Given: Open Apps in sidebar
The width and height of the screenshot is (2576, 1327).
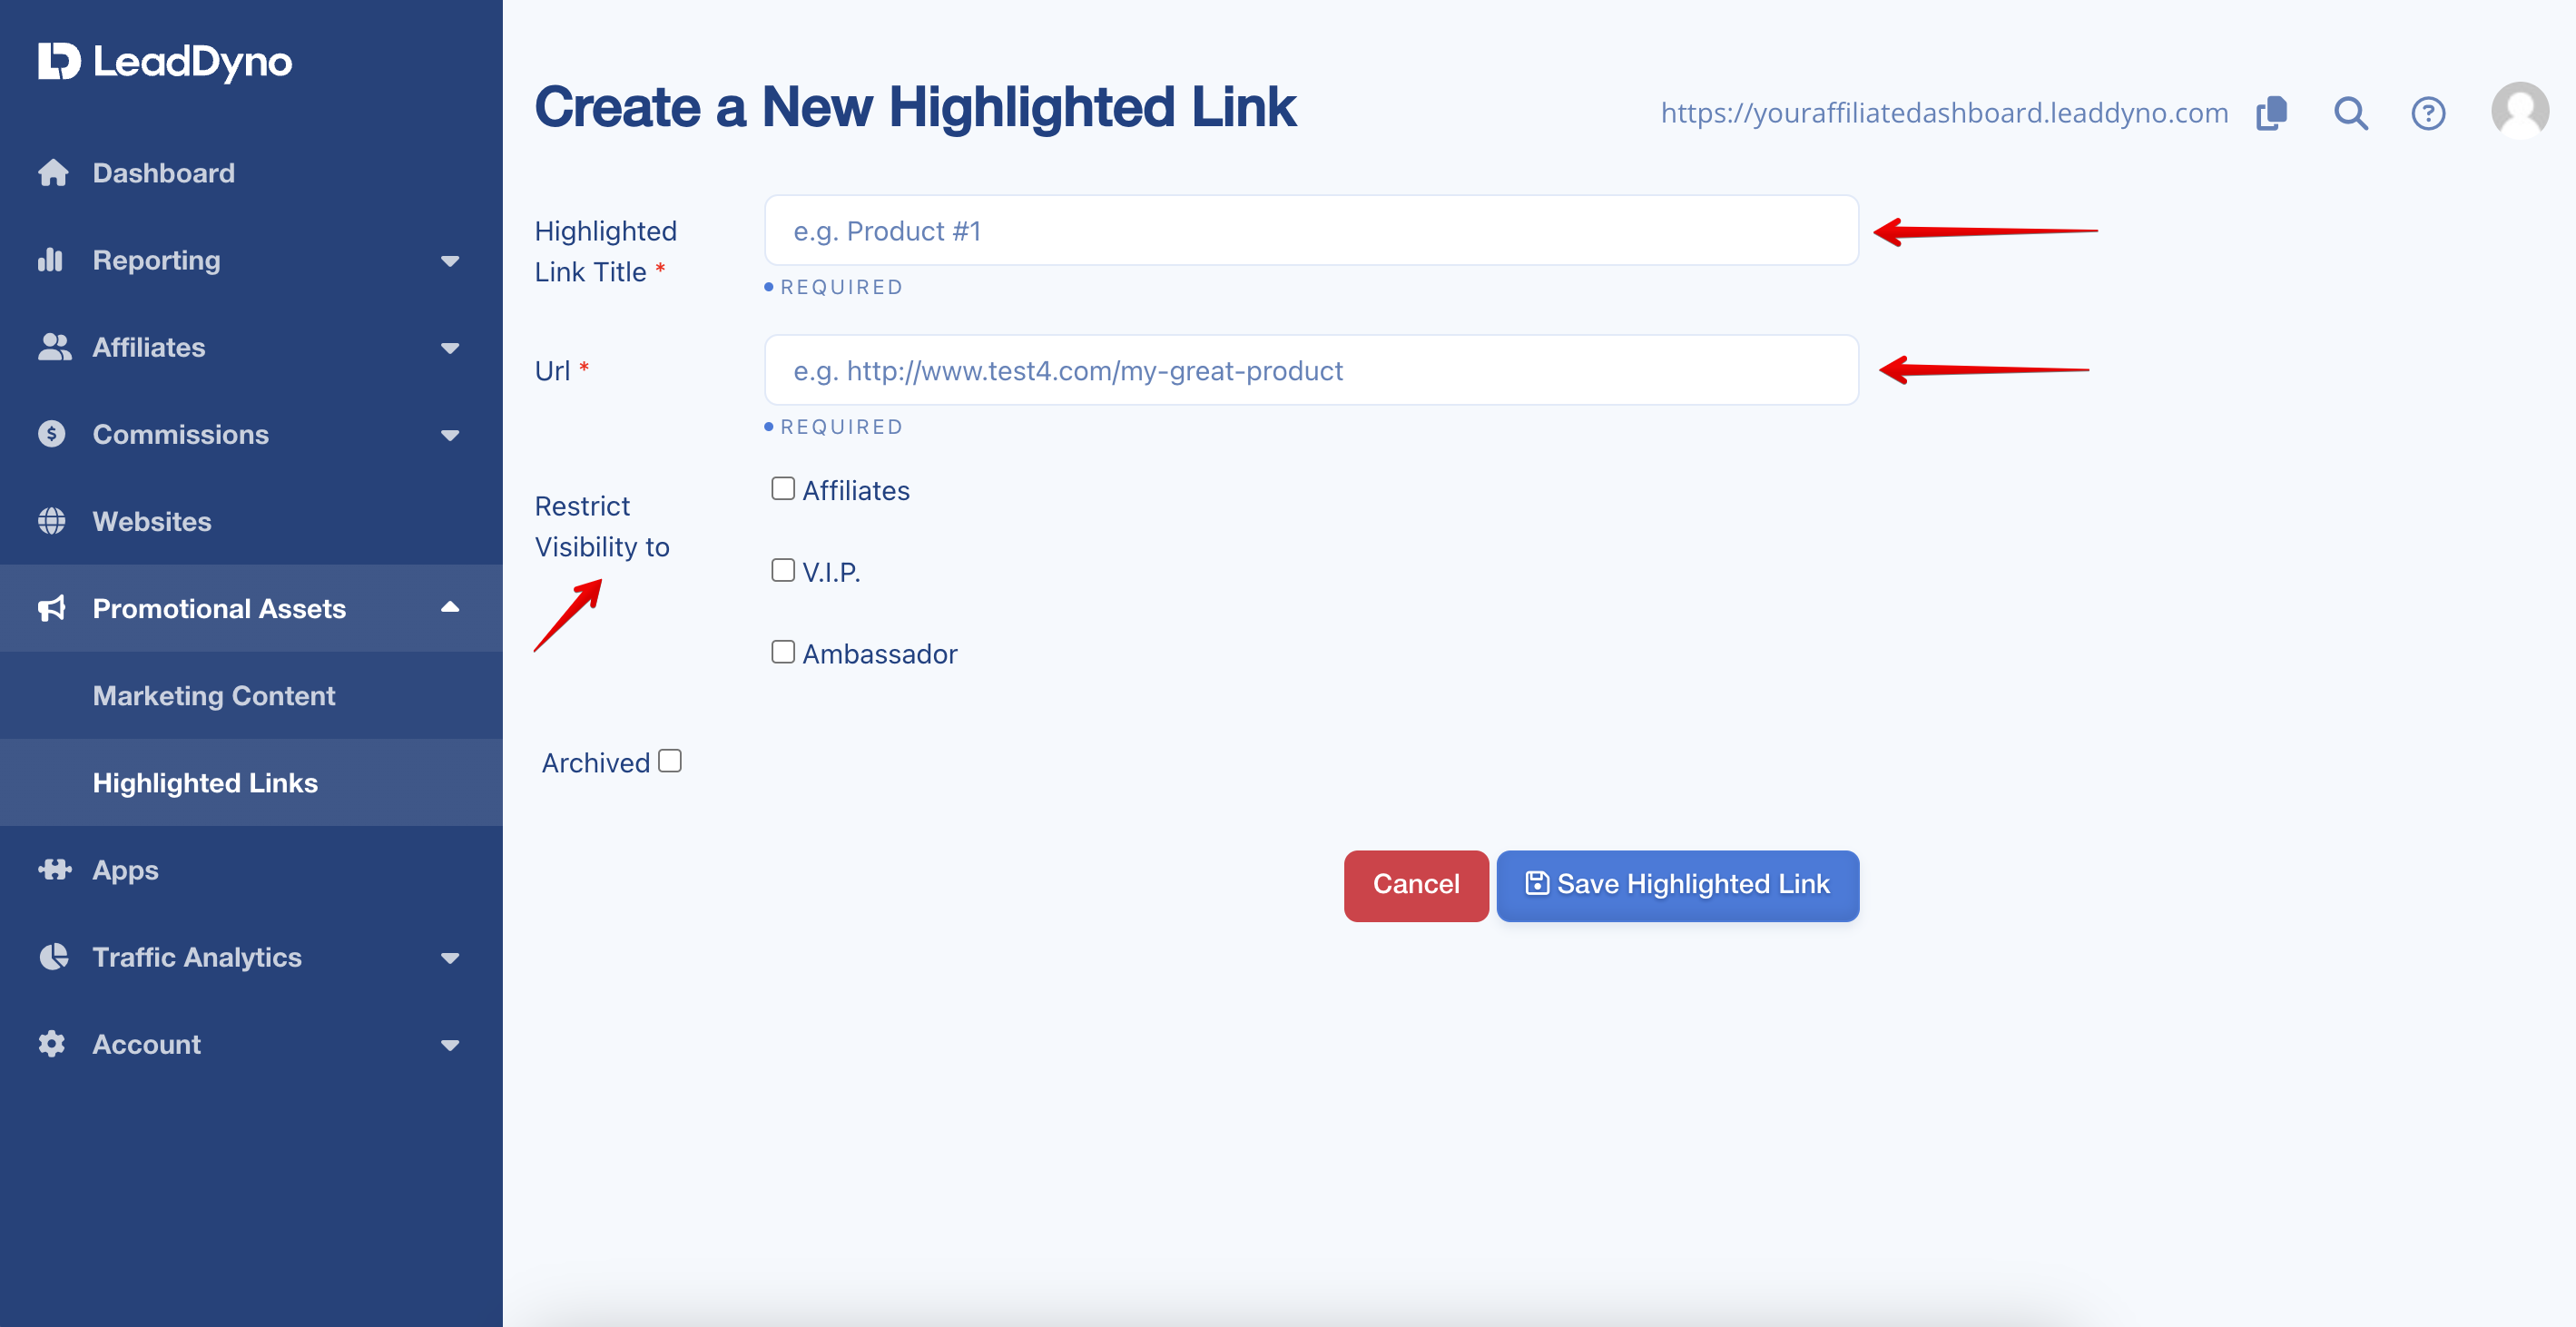Looking at the screenshot, I should [x=251, y=869].
